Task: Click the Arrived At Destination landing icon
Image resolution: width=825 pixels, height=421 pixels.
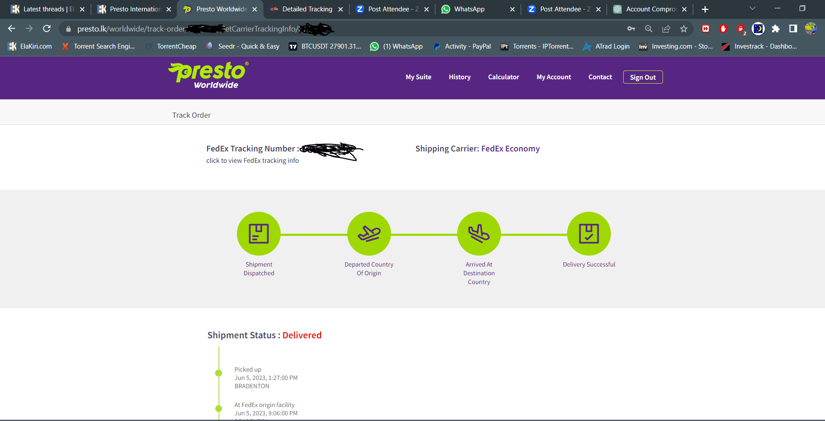Action: (479, 234)
